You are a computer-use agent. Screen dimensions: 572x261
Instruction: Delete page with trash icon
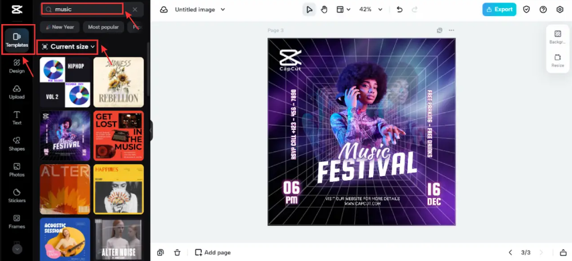[x=177, y=252]
